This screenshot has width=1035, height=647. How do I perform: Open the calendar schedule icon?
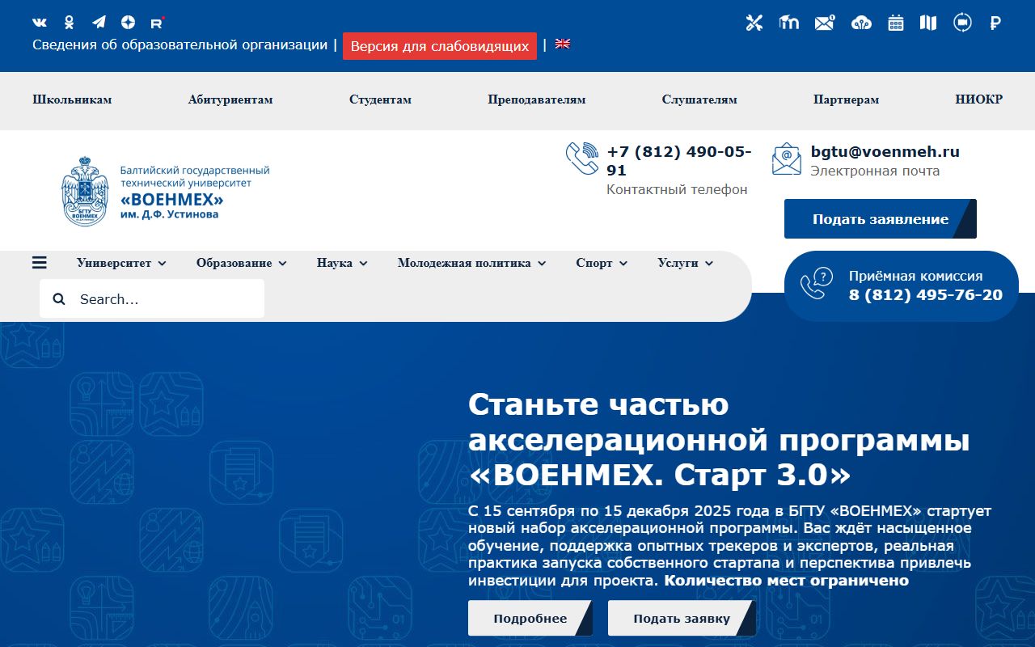pos(896,23)
